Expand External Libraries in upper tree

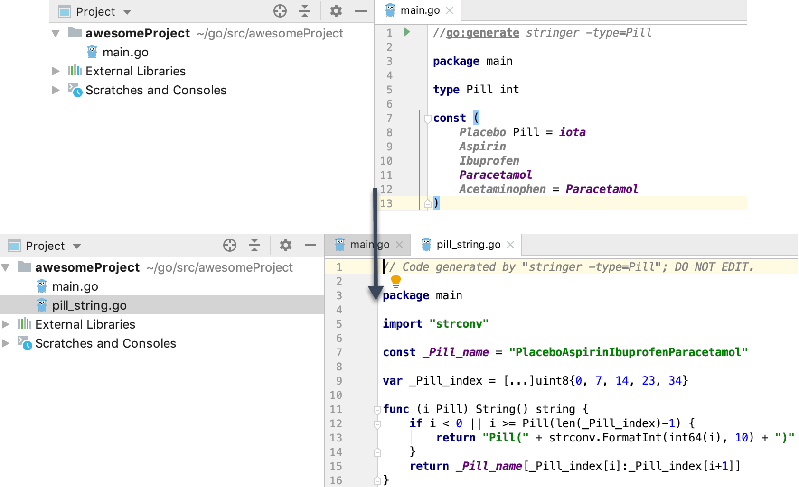pos(56,71)
